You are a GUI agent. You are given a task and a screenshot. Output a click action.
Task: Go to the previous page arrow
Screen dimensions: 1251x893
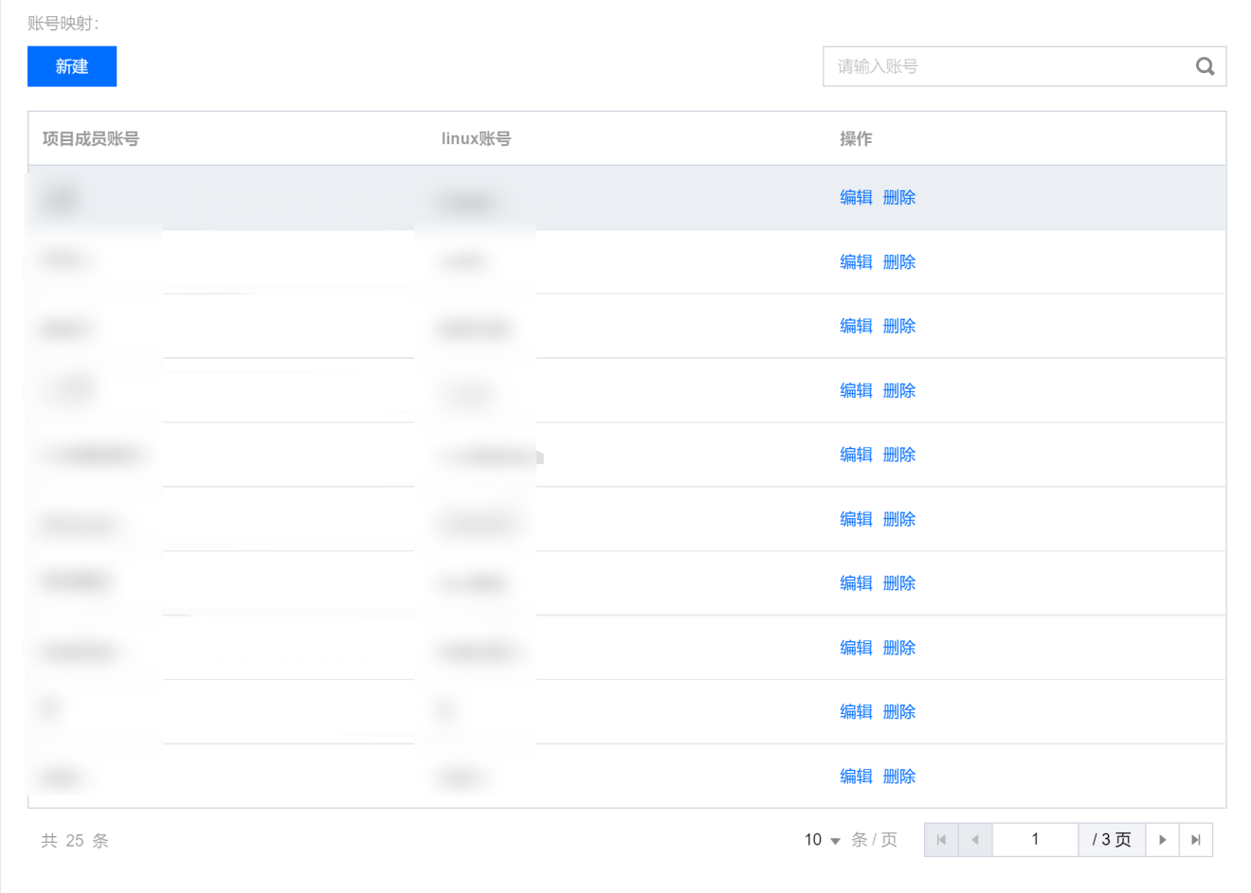pyautogui.click(x=975, y=840)
